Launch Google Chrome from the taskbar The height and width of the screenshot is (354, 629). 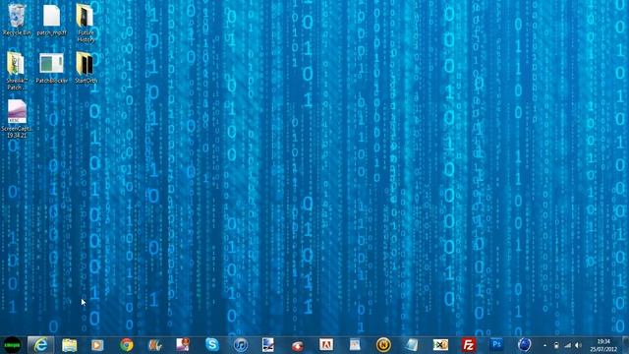point(127,345)
